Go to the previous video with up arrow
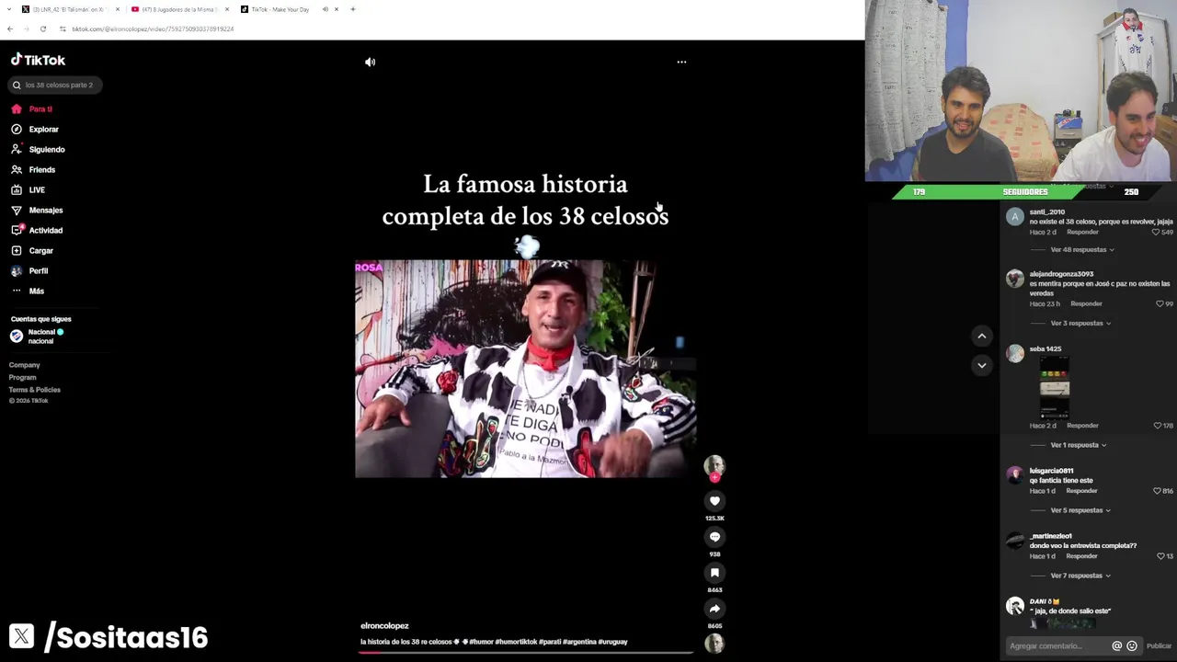 click(981, 337)
